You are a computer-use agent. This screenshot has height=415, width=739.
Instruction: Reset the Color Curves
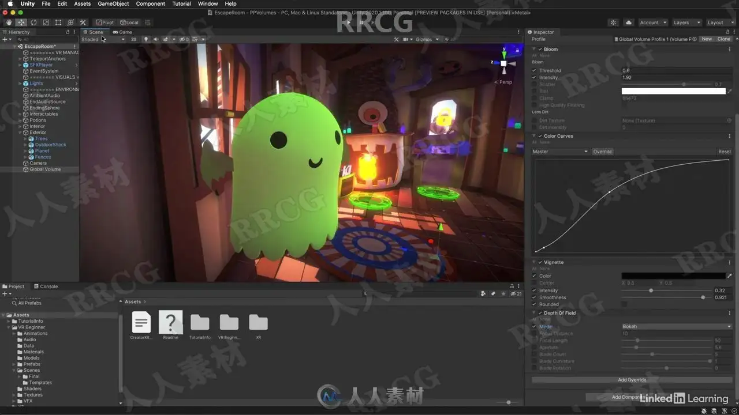tap(724, 152)
